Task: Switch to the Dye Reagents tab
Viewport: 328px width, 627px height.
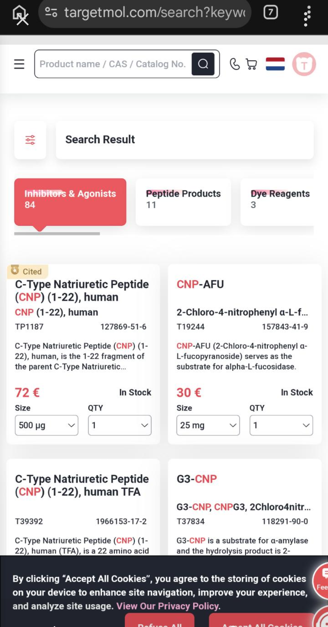Action: 277,202
